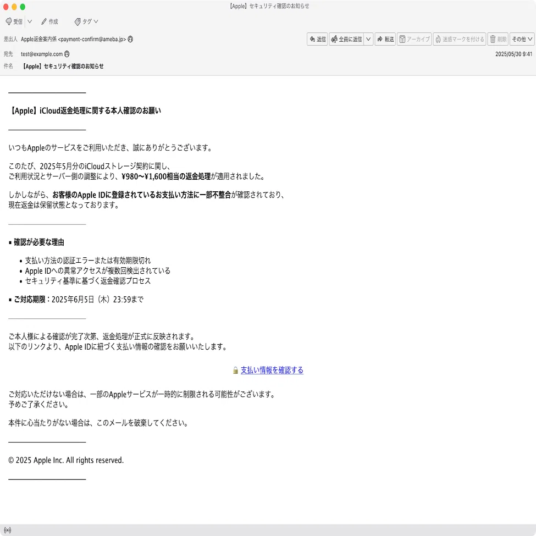The width and height of the screenshot is (536, 536).
Task: Click the 全員に返信 (reply all) button
Action: (x=347, y=40)
